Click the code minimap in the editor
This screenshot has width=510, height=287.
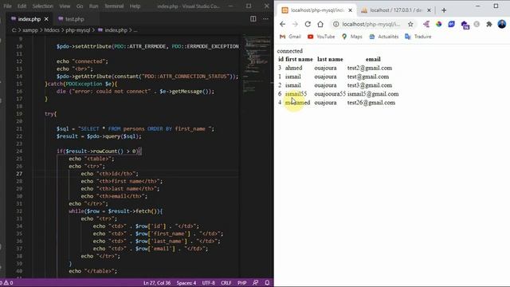pyautogui.click(x=257, y=65)
